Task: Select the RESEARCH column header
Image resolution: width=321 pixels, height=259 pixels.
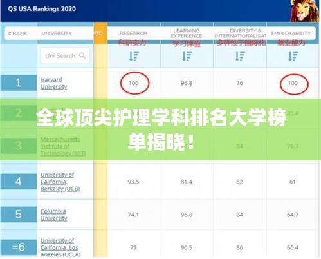Action: point(133,34)
